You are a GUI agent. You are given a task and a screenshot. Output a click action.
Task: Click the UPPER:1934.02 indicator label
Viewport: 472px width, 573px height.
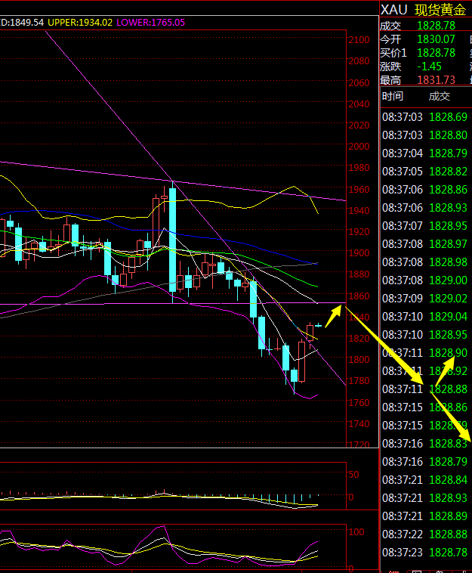pyautogui.click(x=80, y=23)
